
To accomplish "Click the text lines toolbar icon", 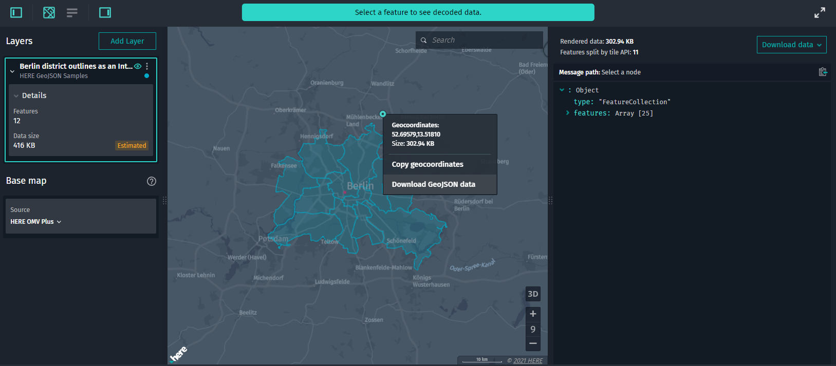I will pyautogui.click(x=72, y=12).
